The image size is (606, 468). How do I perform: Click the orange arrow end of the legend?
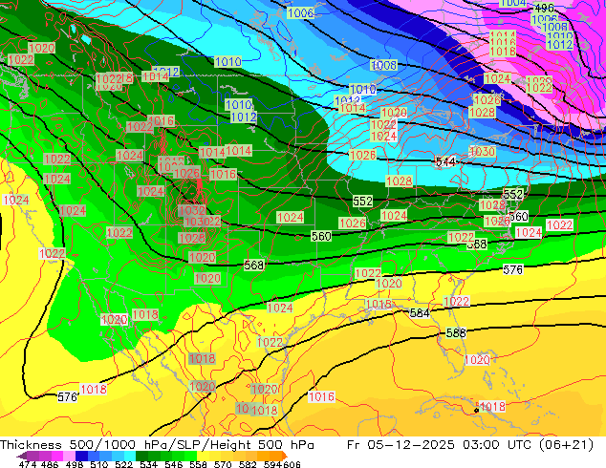tap(283, 456)
